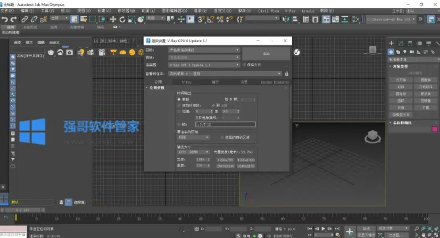This screenshot has height=238, width=440.
Task: Select the Range radio button
Action: pos(179,111)
